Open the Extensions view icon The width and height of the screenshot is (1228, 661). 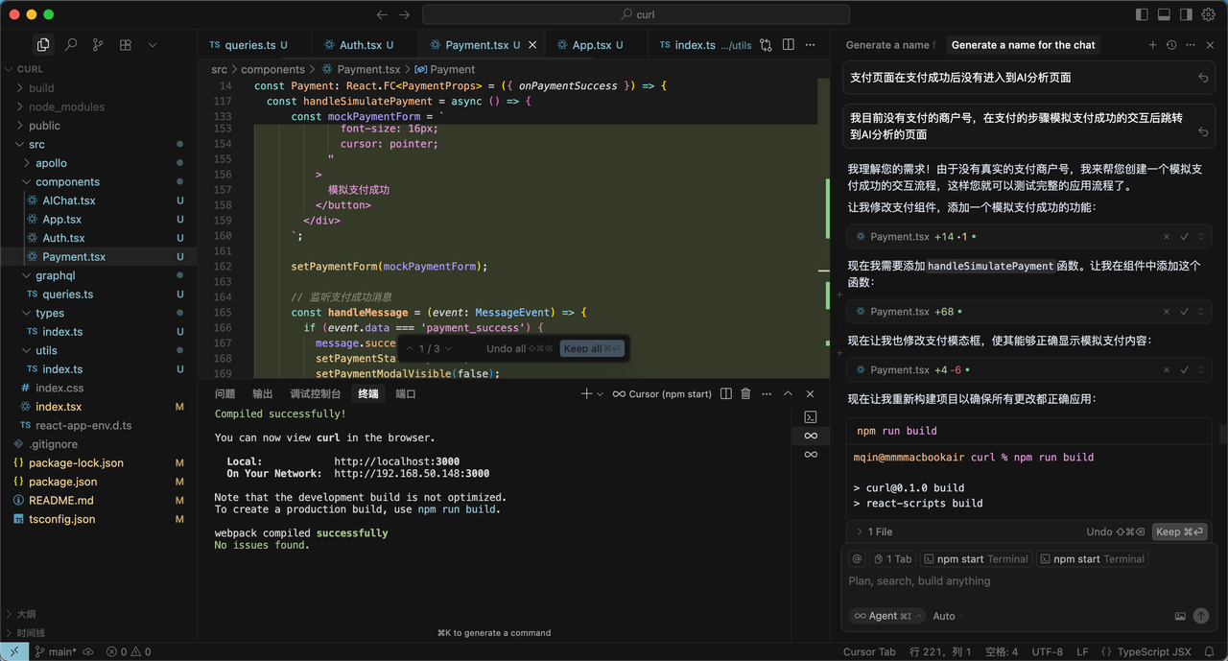pos(126,44)
